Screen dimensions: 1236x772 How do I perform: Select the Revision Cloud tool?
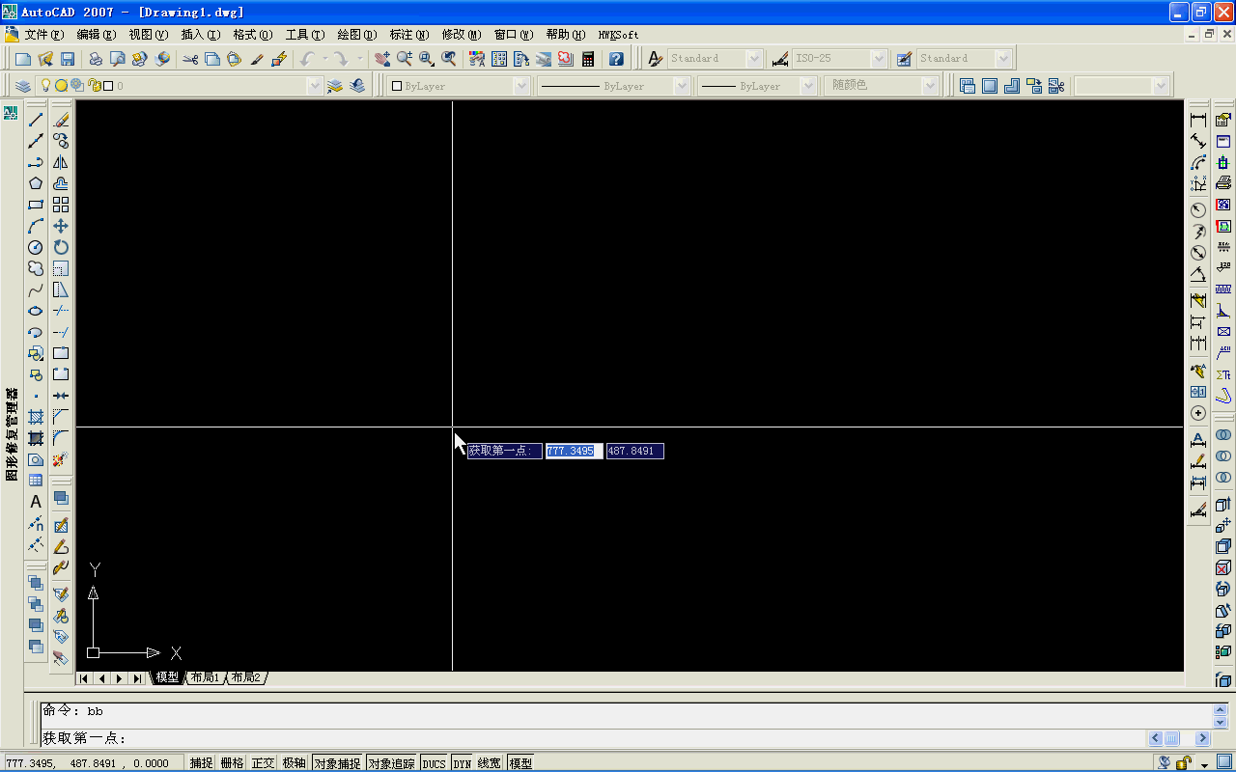(36, 268)
